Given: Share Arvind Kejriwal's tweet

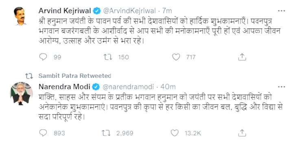Looking at the screenshot, I should click(242, 57).
